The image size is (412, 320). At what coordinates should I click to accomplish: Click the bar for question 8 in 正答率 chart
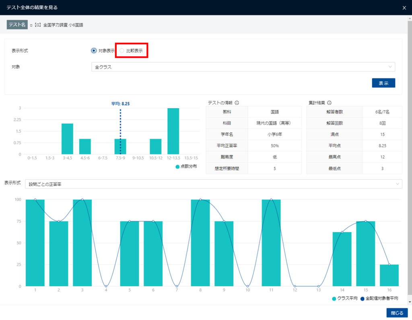(x=200, y=243)
